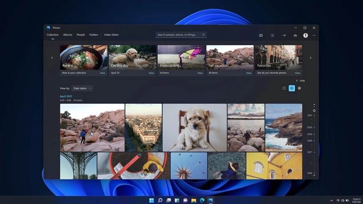The width and height of the screenshot is (363, 204).
Task: Hide the featured cards strip
Action: click(x=300, y=81)
